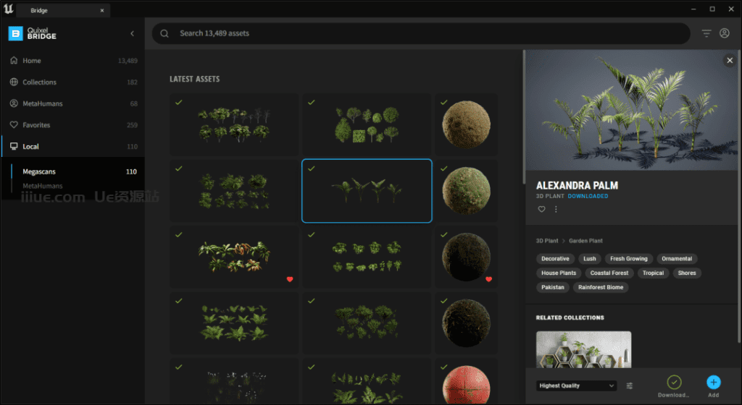The width and height of the screenshot is (742, 405).
Task: Click the Search 13,489 assets field
Action: click(x=420, y=33)
